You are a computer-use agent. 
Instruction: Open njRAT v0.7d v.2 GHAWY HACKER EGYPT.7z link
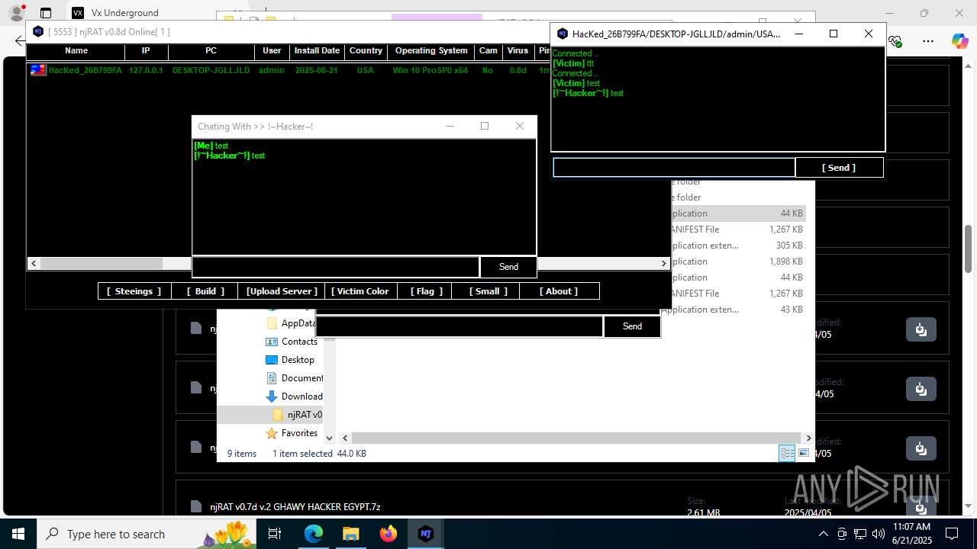[x=295, y=506]
